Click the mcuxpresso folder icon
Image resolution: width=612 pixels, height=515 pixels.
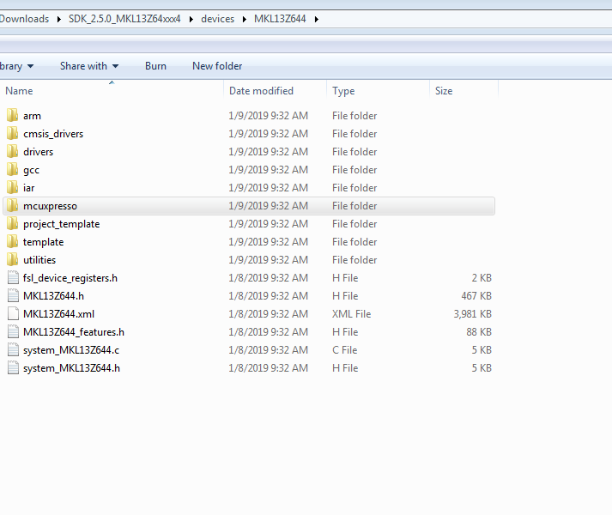point(13,205)
